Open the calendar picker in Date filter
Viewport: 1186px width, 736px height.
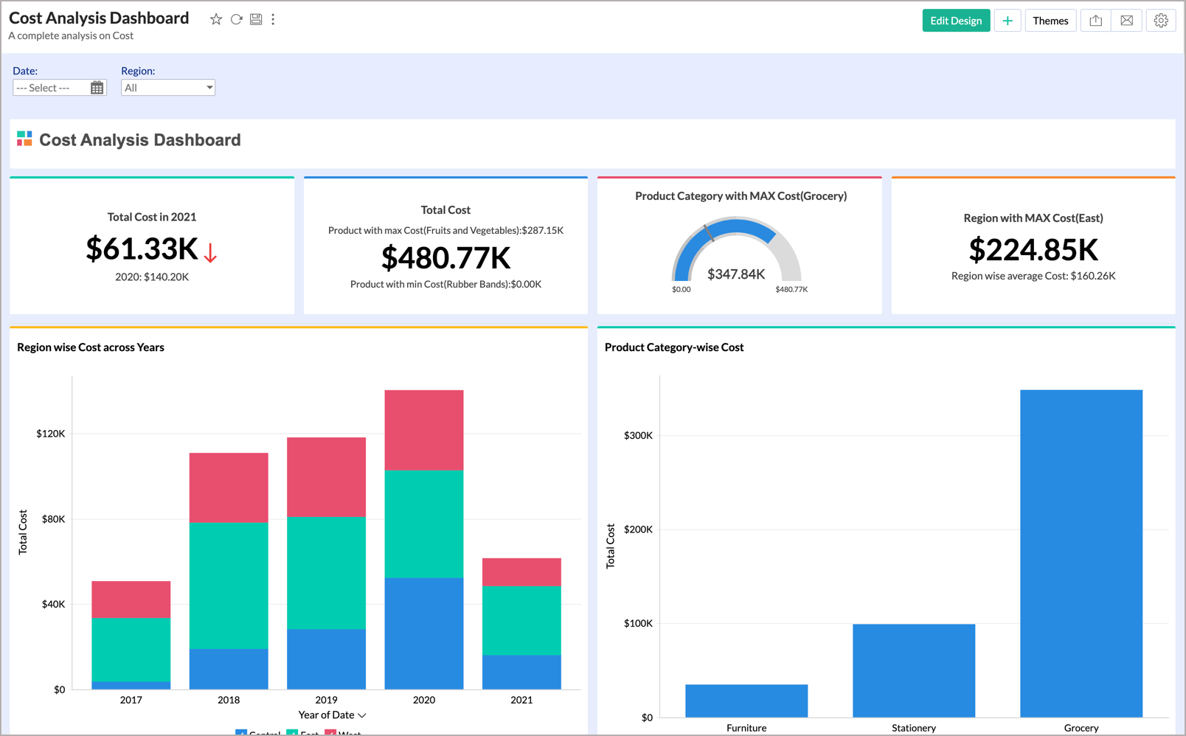pyautogui.click(x=97, y=88)
